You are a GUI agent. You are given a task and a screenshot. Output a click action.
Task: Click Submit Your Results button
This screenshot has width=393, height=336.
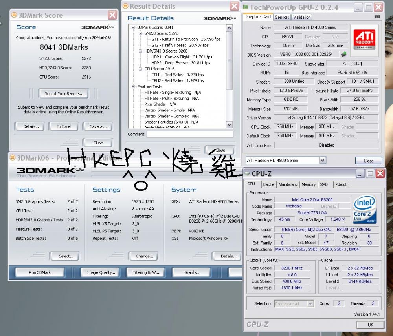coord(64,93)
